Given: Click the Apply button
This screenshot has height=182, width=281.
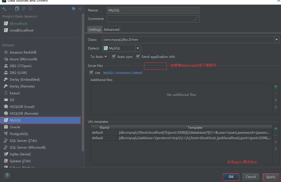Looking at the screenshot, I should pos(271,177).
